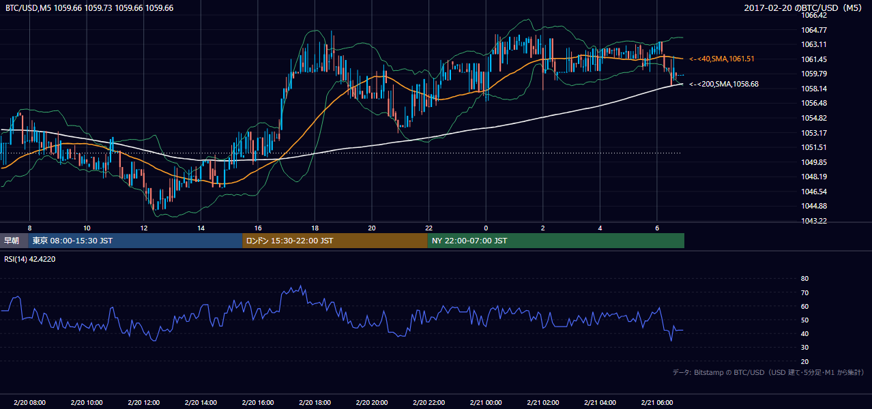Click the 2/21 06:00 date label
The height and width of the screenshot is (409, 872).
pyautogui.click(x=657, y=403)
